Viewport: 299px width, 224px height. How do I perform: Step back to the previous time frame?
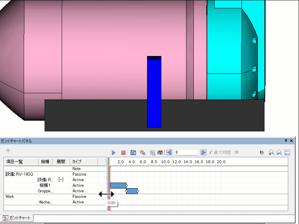tap(169, 153)
